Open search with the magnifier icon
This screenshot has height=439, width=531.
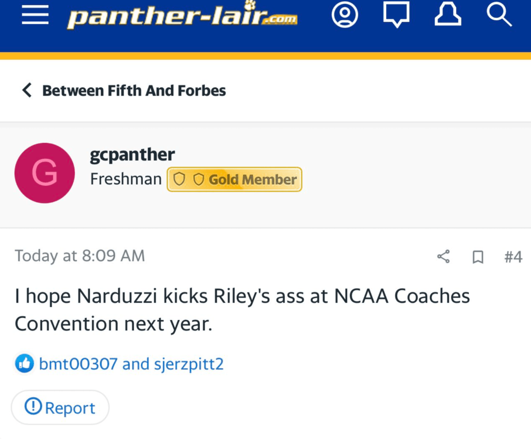point(499,15)
